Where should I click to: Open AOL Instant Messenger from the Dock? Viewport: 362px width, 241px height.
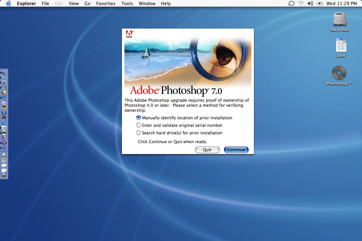tap(4, 88)
